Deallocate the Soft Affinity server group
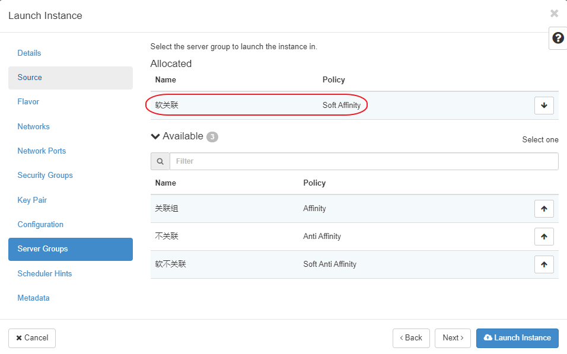567x354 pixels. point(544,106)
